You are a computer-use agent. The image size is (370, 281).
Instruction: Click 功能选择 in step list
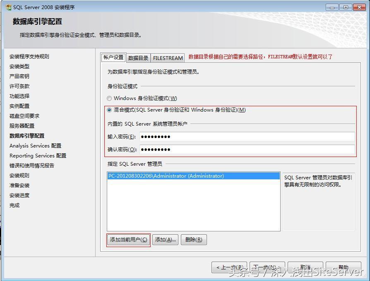(19, 96)
